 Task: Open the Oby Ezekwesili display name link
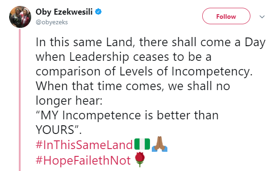(x=64, y=12)
